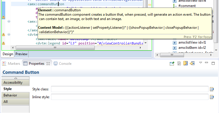Image resolution: width=219 pixels, height=113 pixels.
Task: Show Behavior properties section
Action: 15,95
